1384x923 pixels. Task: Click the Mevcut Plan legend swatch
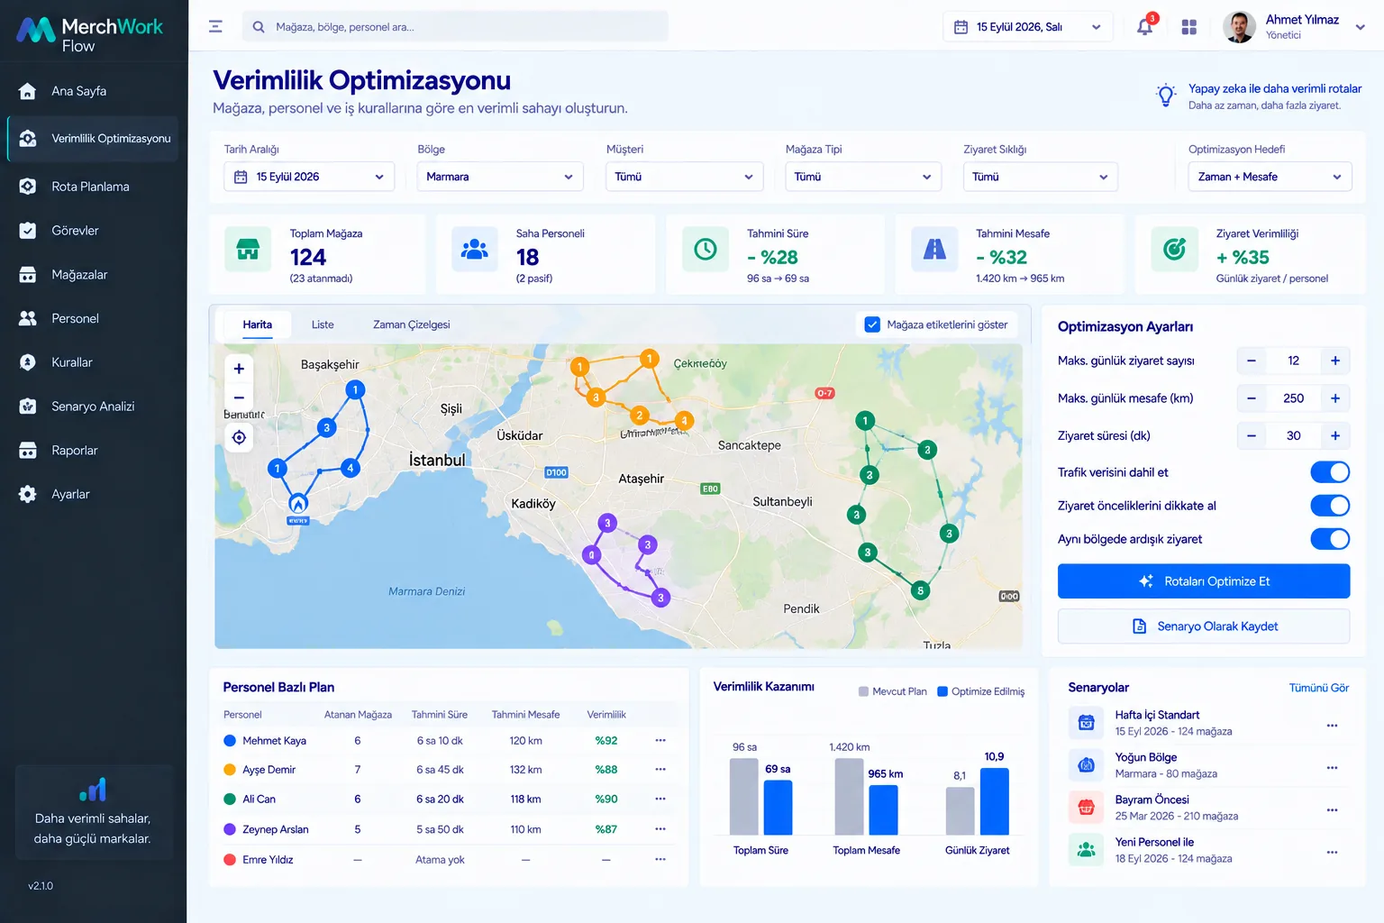pos(863,691)
